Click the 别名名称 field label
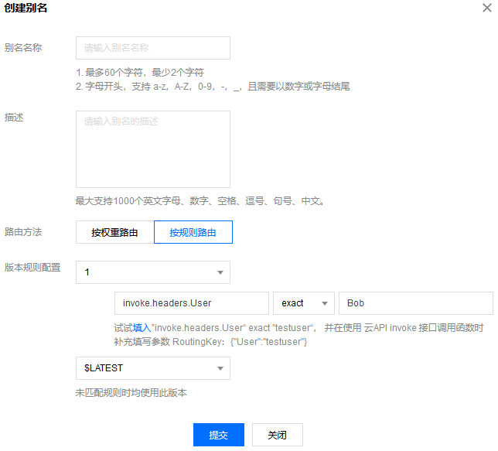The image size is (498, 451). point(23,48)
